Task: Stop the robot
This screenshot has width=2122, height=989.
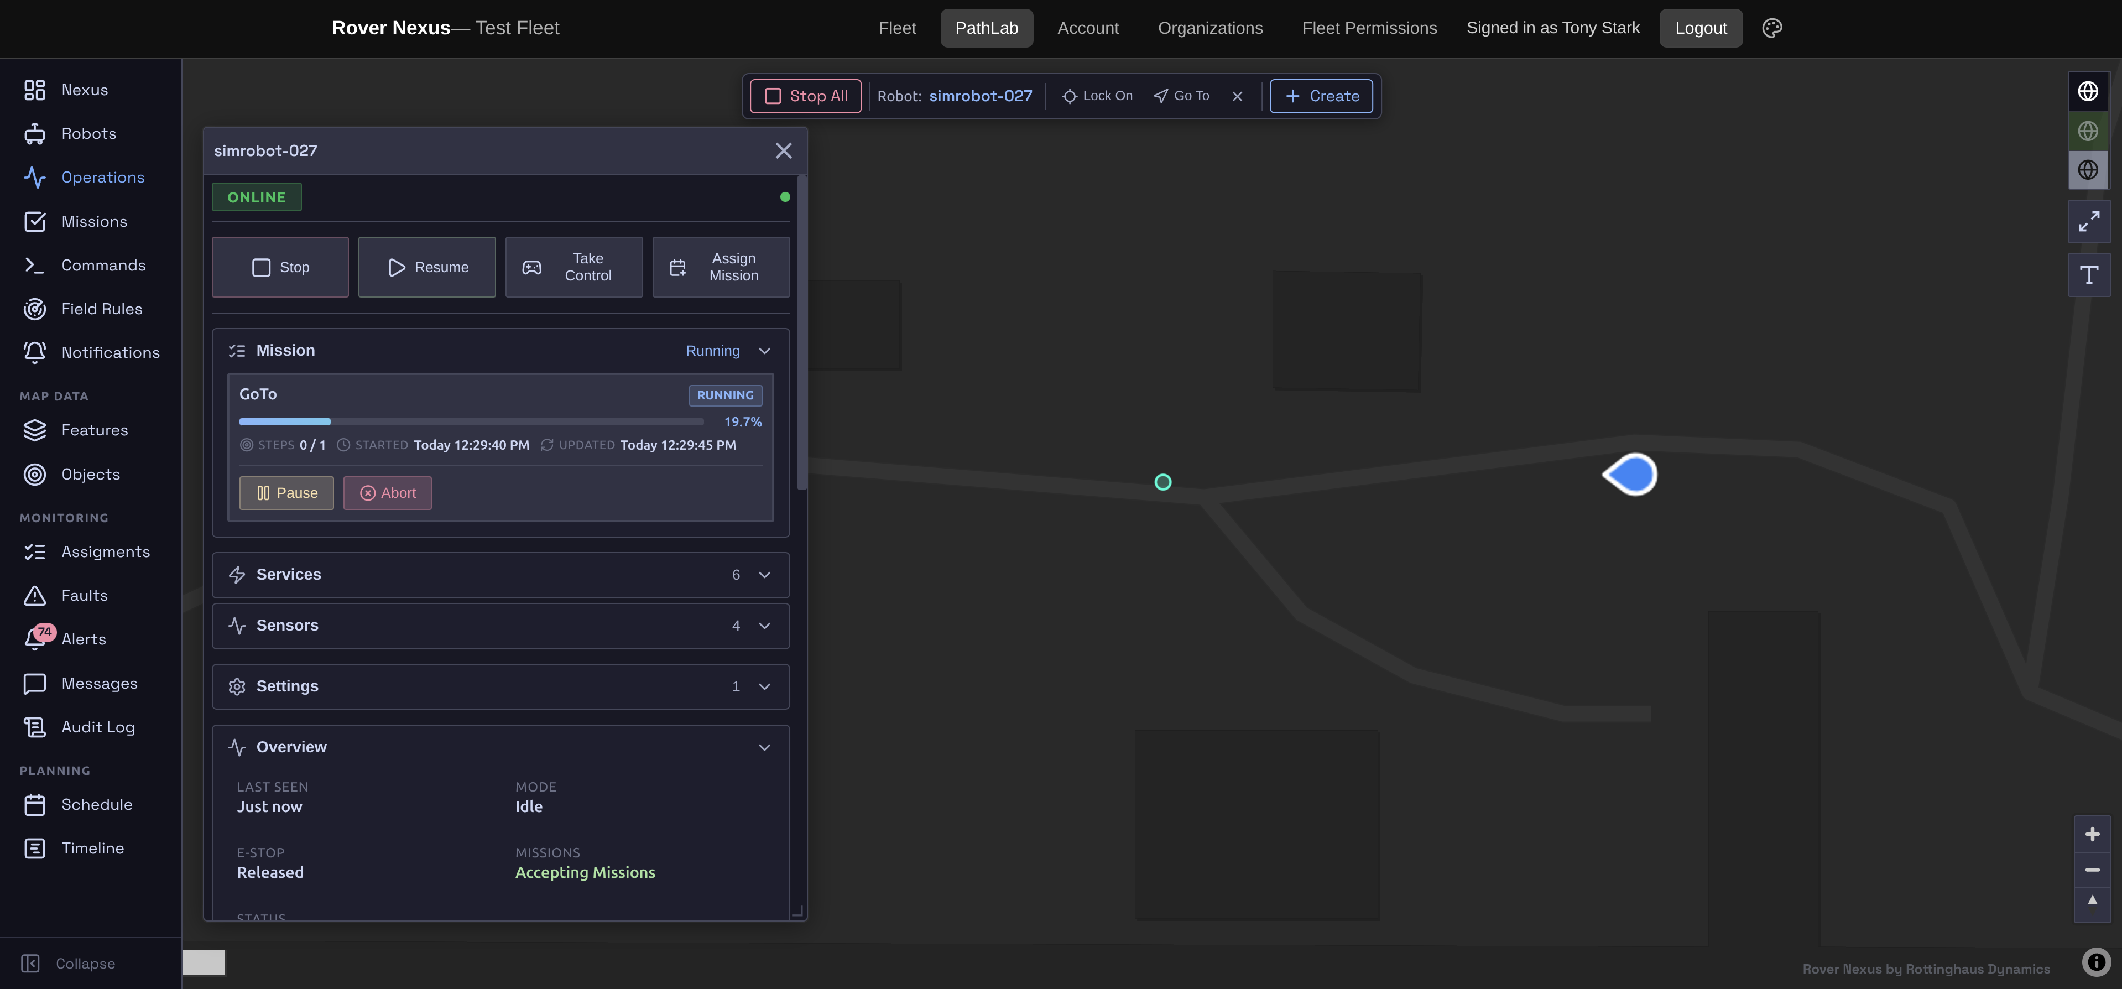Action: 280,267
